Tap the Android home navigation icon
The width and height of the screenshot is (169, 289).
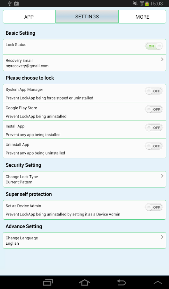(x=85, y=283)
